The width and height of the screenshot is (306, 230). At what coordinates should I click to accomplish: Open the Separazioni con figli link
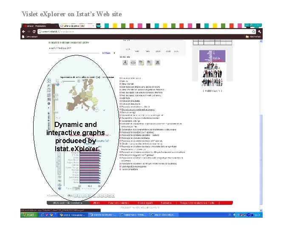130,121
